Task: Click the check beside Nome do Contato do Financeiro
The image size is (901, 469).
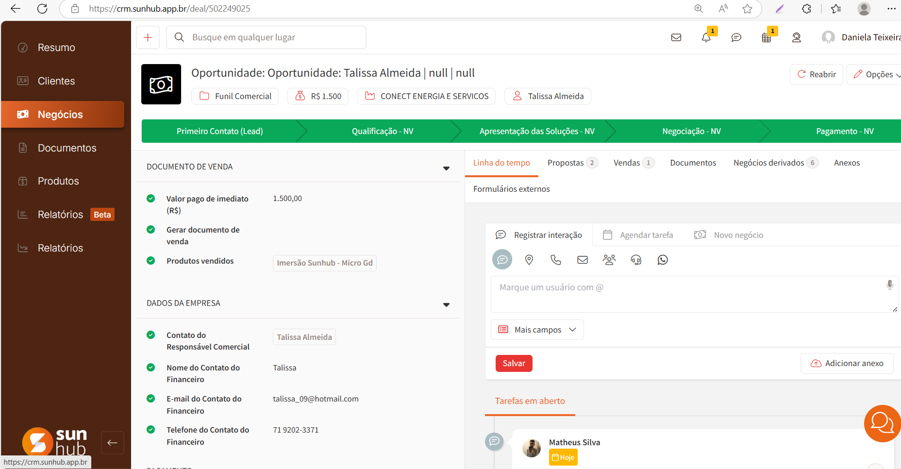Action: [x=151, y=368]
